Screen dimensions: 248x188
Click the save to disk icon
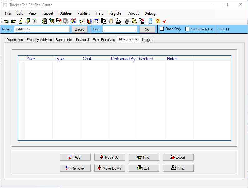pos(141,21)
